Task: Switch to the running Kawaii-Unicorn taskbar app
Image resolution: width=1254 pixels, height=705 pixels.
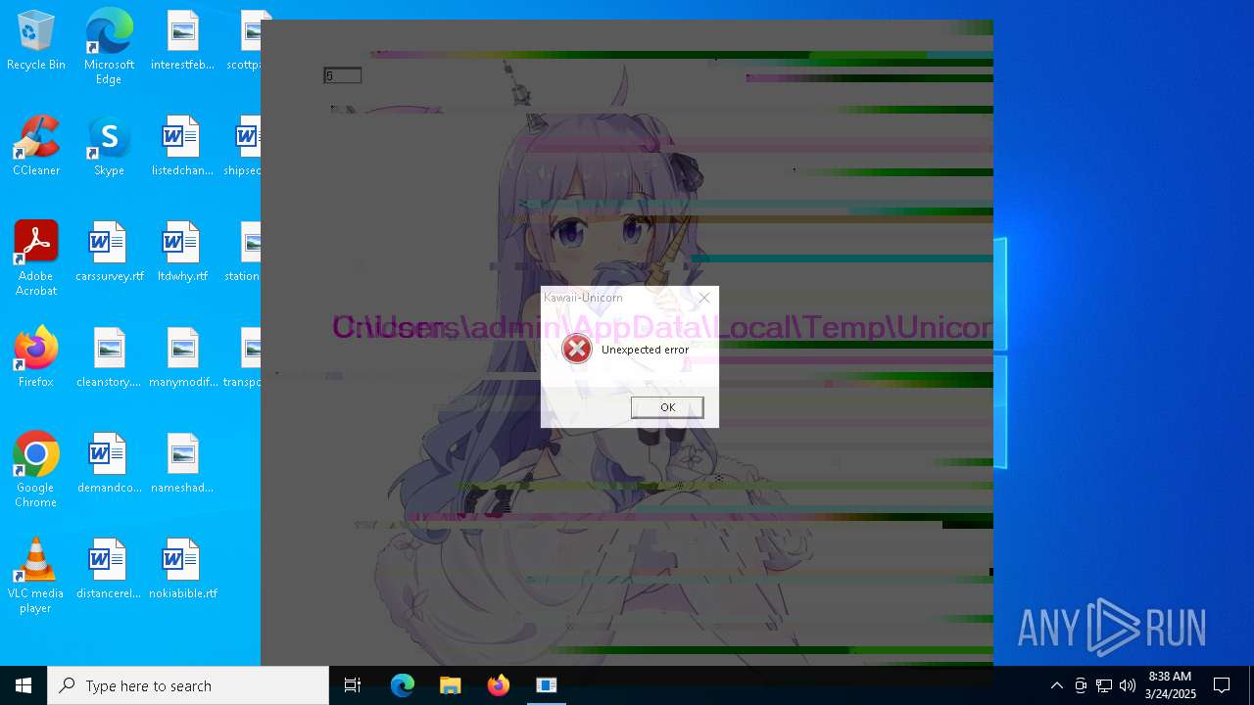Action: pyautogui.click(x=547, y=685)
